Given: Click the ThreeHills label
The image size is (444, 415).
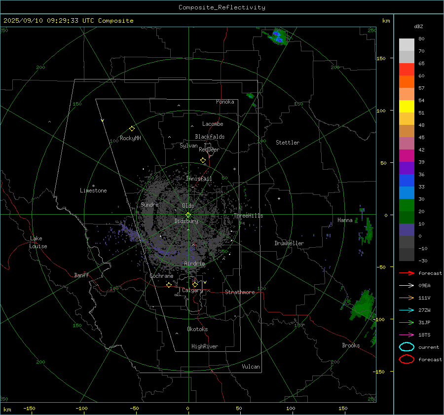Looking at the screenshot, I should click(248, 216).
